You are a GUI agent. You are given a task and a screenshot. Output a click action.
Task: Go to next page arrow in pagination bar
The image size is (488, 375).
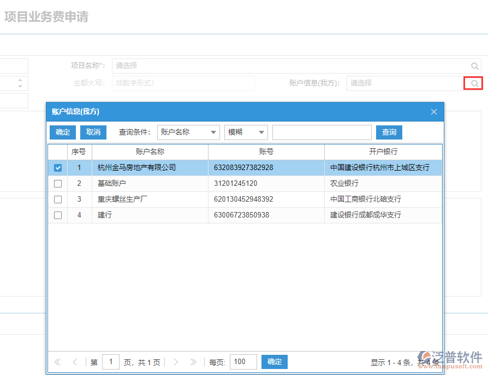[x=176, y=361]
